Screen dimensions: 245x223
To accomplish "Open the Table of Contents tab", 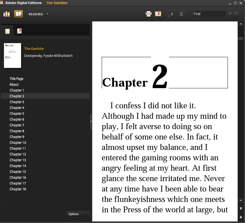I will pyautogui.click(x=7, y=31).
